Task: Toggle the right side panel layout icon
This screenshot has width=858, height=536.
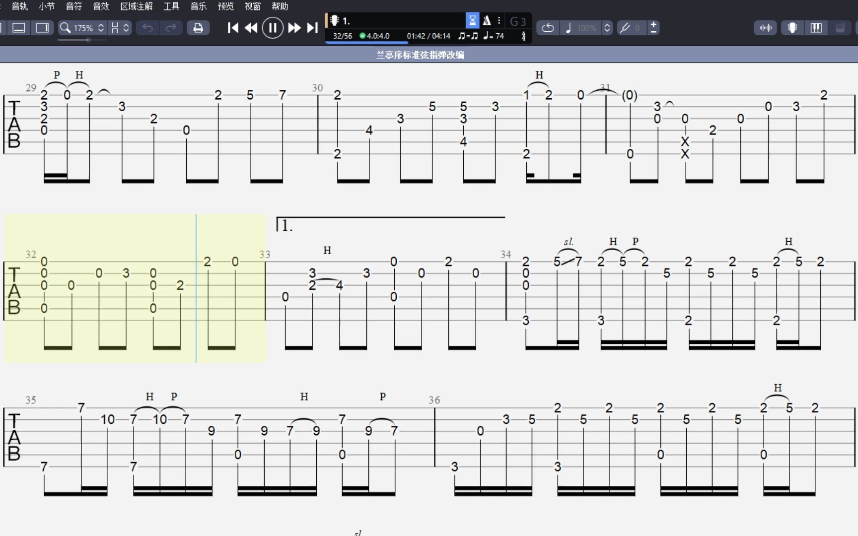Action: (42, 28)
